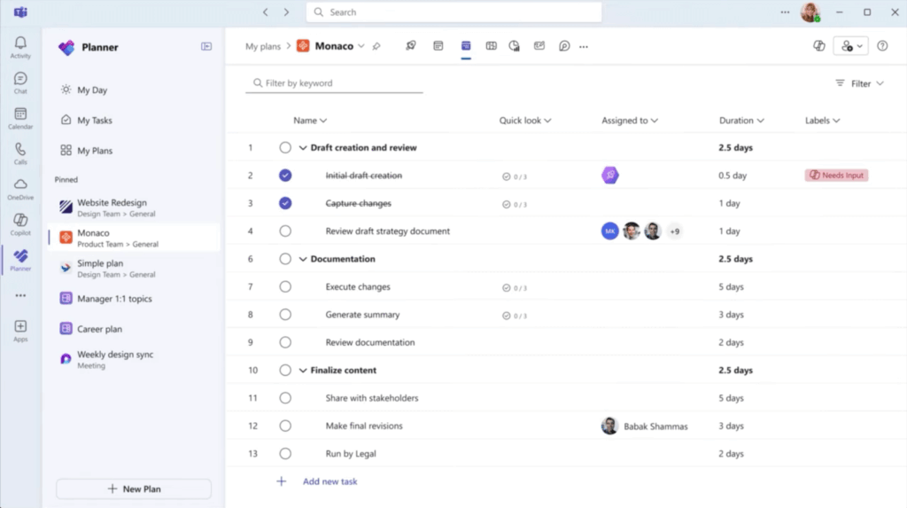Open Copilot from the Teams sidebar
This screenshot has width=907, height=508.
[x=20, y=225]
